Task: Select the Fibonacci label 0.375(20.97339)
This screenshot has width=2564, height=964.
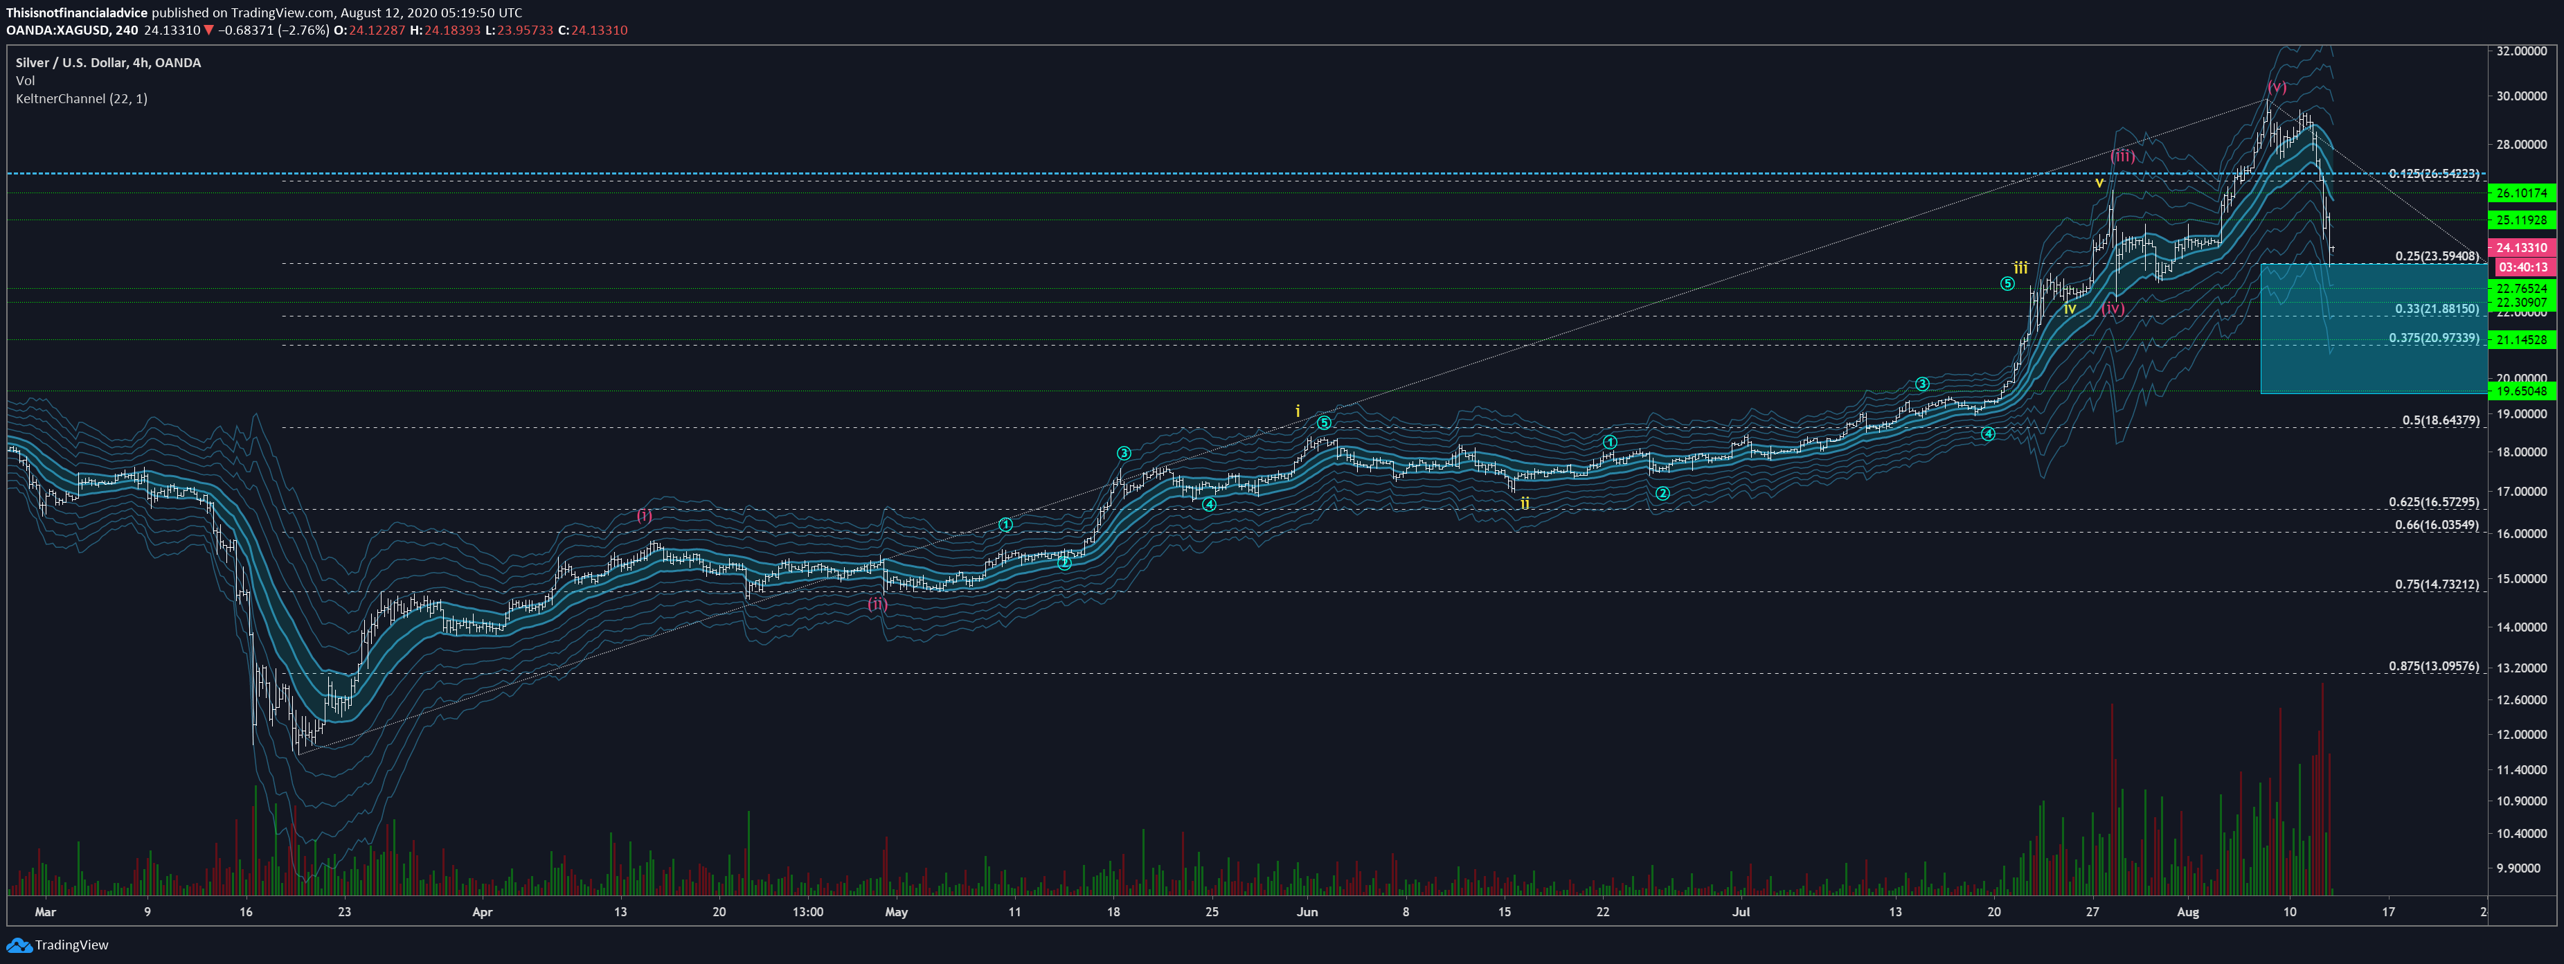Action: [2434, 339]
